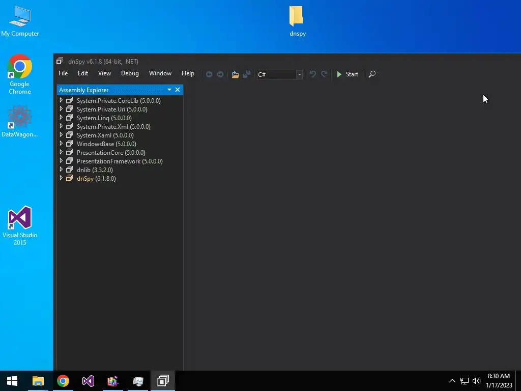The height and width of the screenshot is (391, 521).
Task: Select dnSpy (6.1.8.0) assembly
Action: (96, 178)
